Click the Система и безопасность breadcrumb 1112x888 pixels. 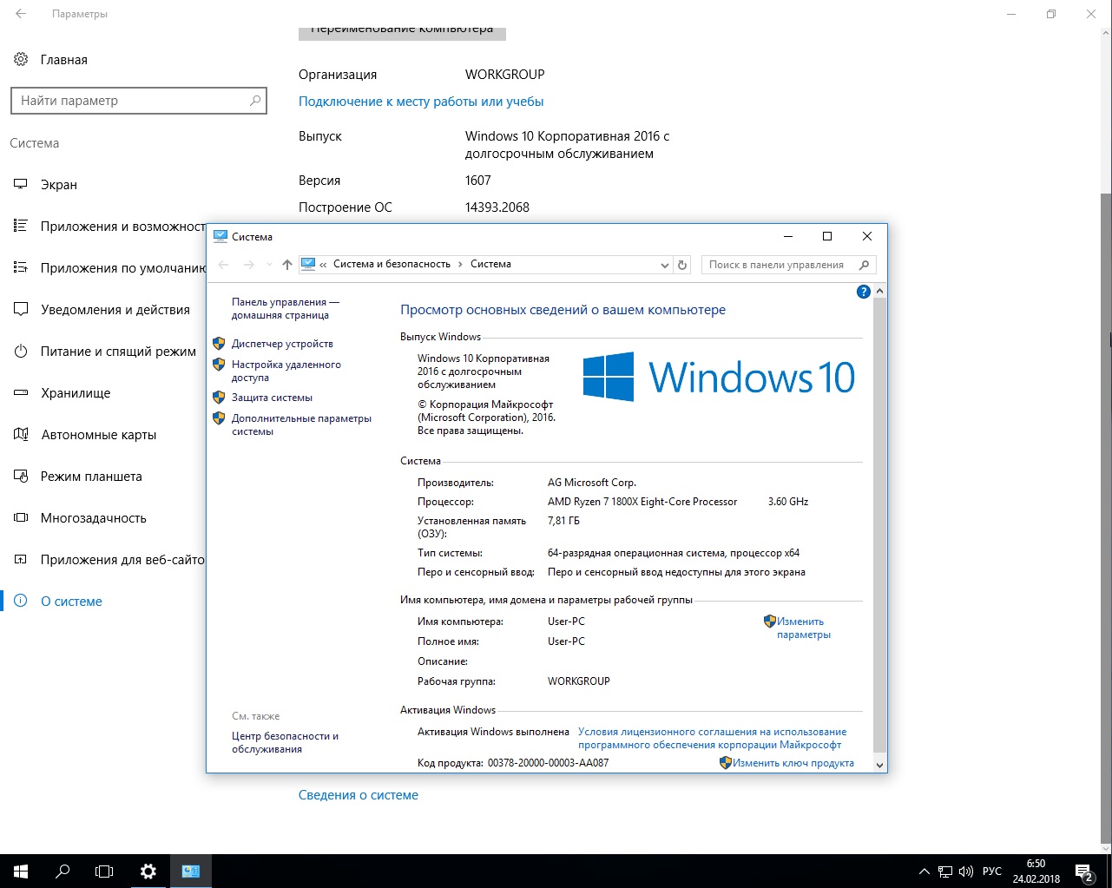pyautogui.click(x=392, y=264)
